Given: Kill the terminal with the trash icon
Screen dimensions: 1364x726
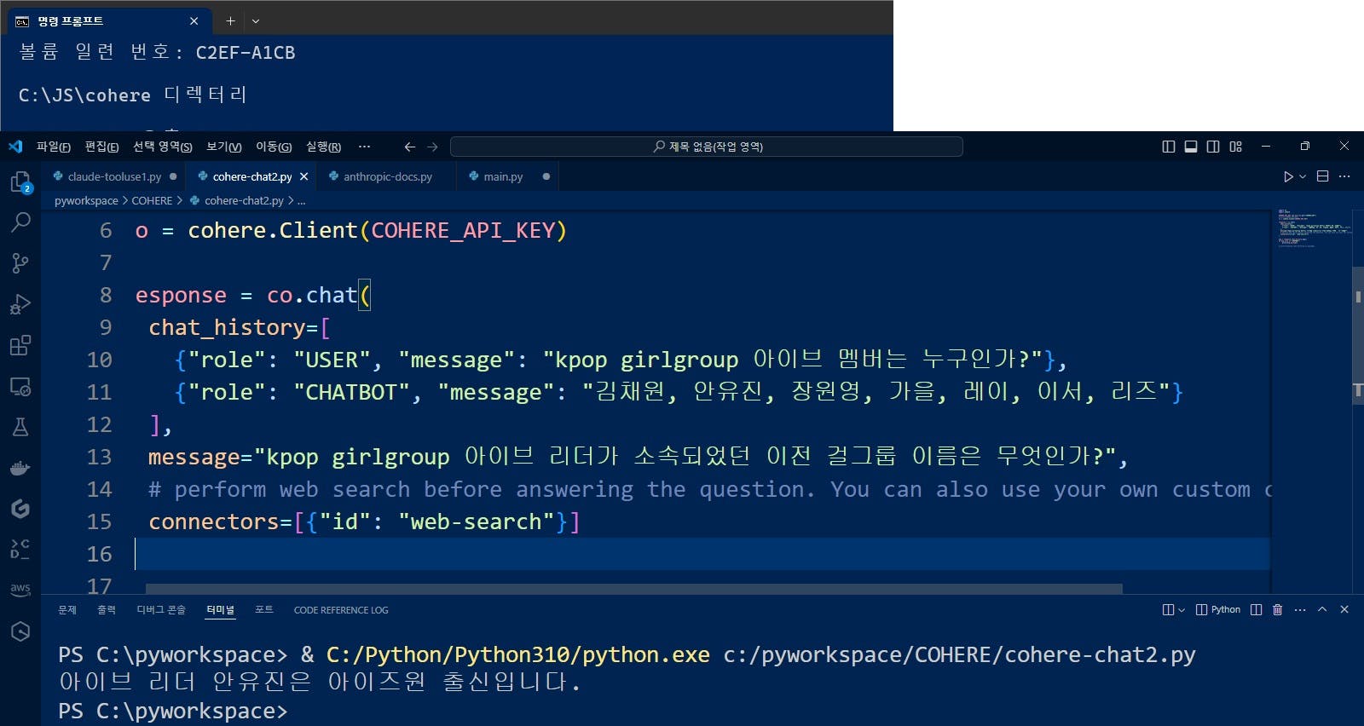Looking at the screenshot, I should coord(1277,609).
